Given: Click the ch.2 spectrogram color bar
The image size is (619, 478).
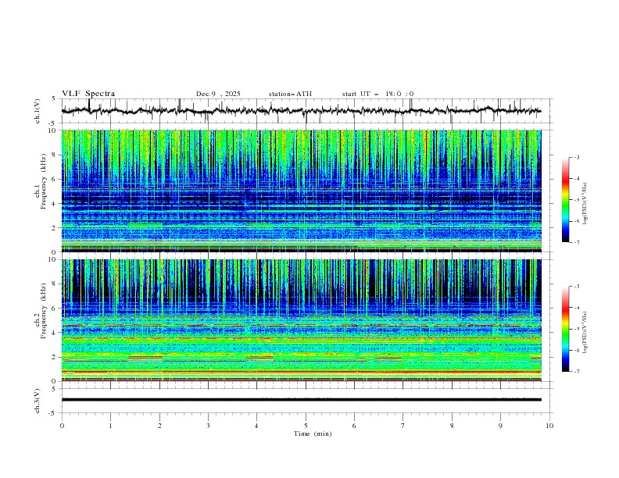Looking at the screenshot, I should click(565, 329).
